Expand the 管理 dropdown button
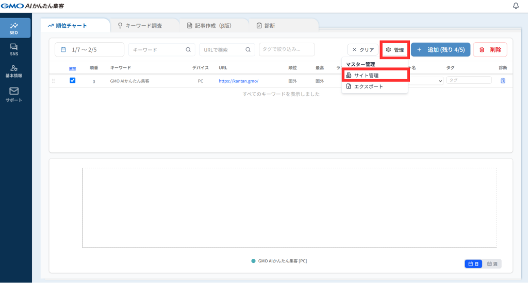The height and width of the screenshot is (284, 528). coord(395,50)
